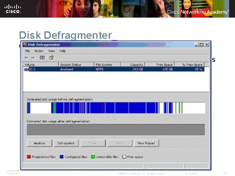Click the Forward arrow toolbar icon
Screen dimensions: 235x176
[33, 57]
